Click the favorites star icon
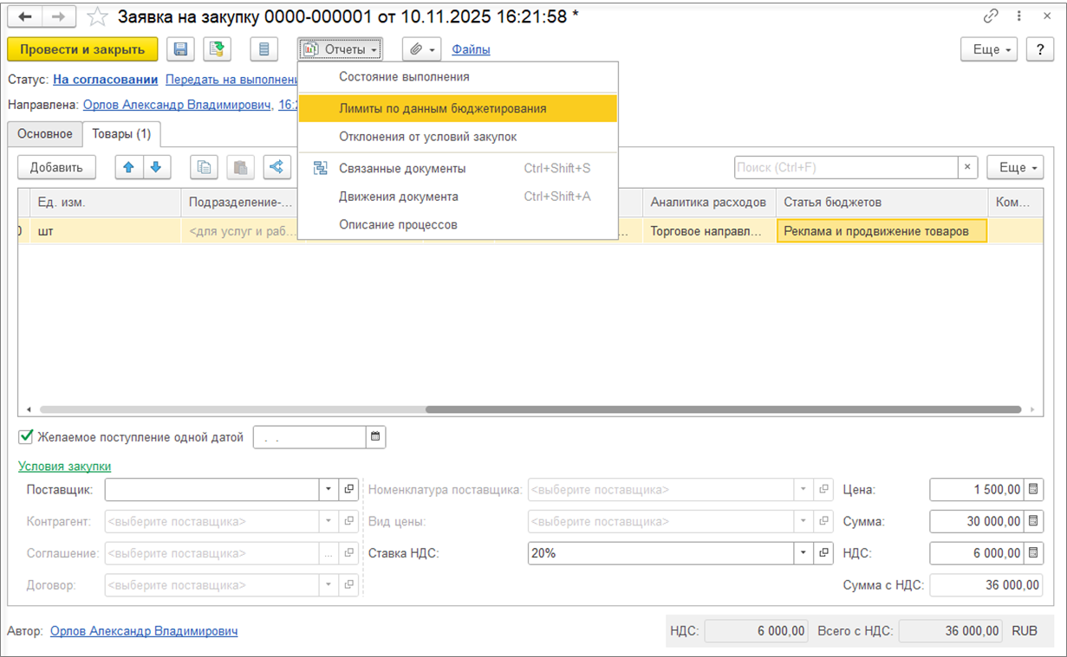1067x657 pixels. click(x=98, y=17)
